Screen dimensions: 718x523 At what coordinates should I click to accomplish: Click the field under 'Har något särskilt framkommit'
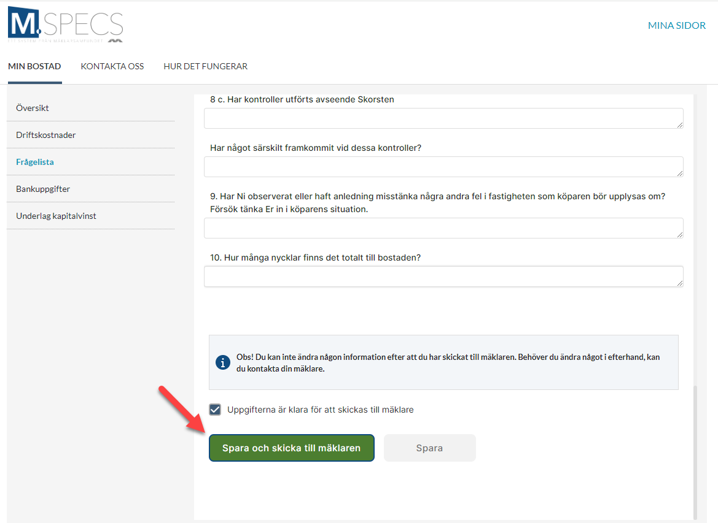click(x=443, y=167)
